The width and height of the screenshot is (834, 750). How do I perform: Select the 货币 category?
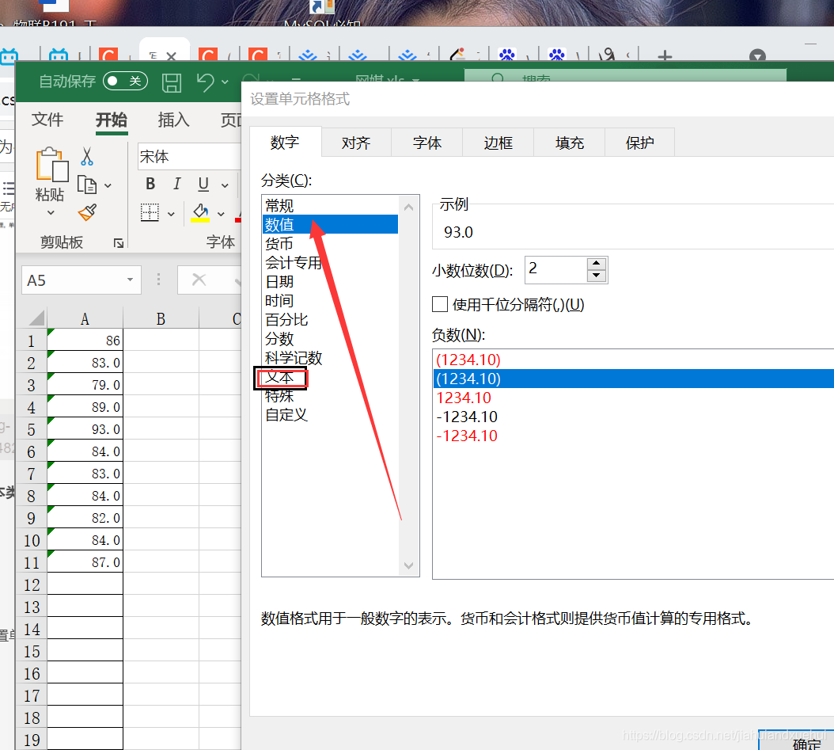(330, 243)
